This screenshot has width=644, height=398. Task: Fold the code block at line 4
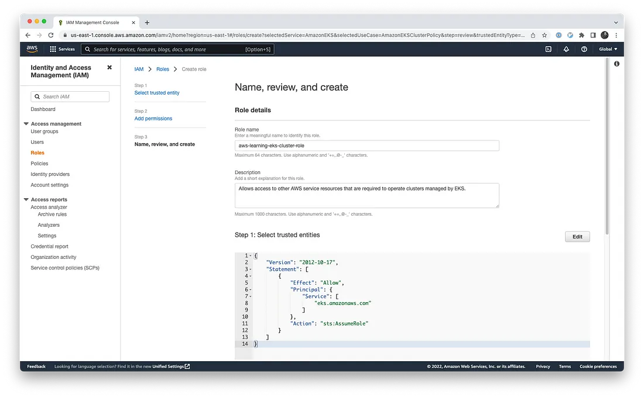click(x=251, y=276)
